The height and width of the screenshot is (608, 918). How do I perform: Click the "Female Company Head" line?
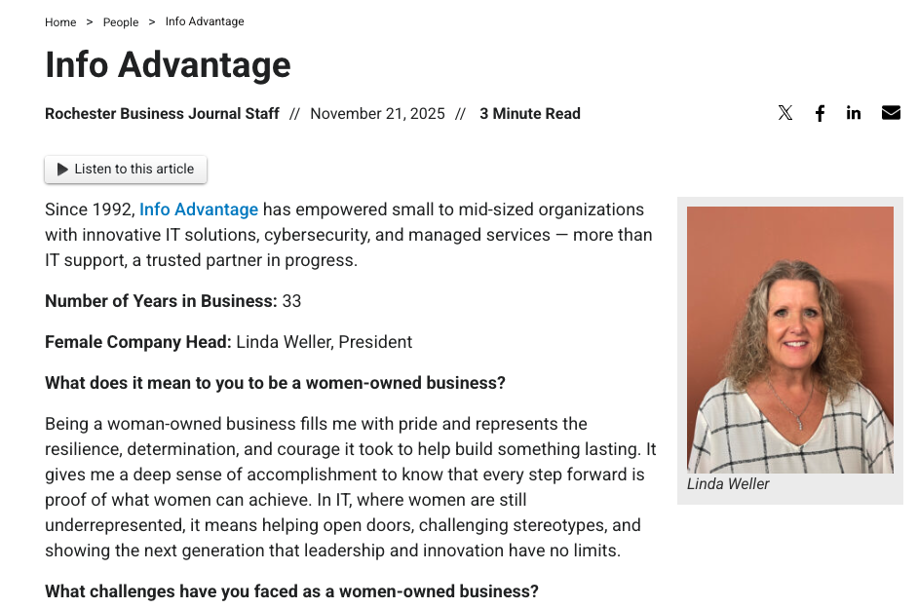point(228,342)
